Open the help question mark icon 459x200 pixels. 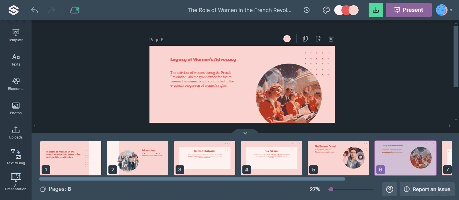[389, 189]
